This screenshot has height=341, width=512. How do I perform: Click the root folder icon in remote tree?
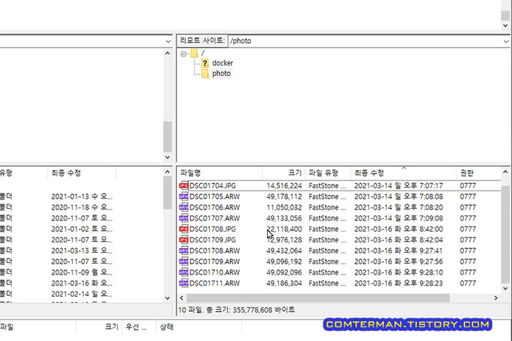195,53
